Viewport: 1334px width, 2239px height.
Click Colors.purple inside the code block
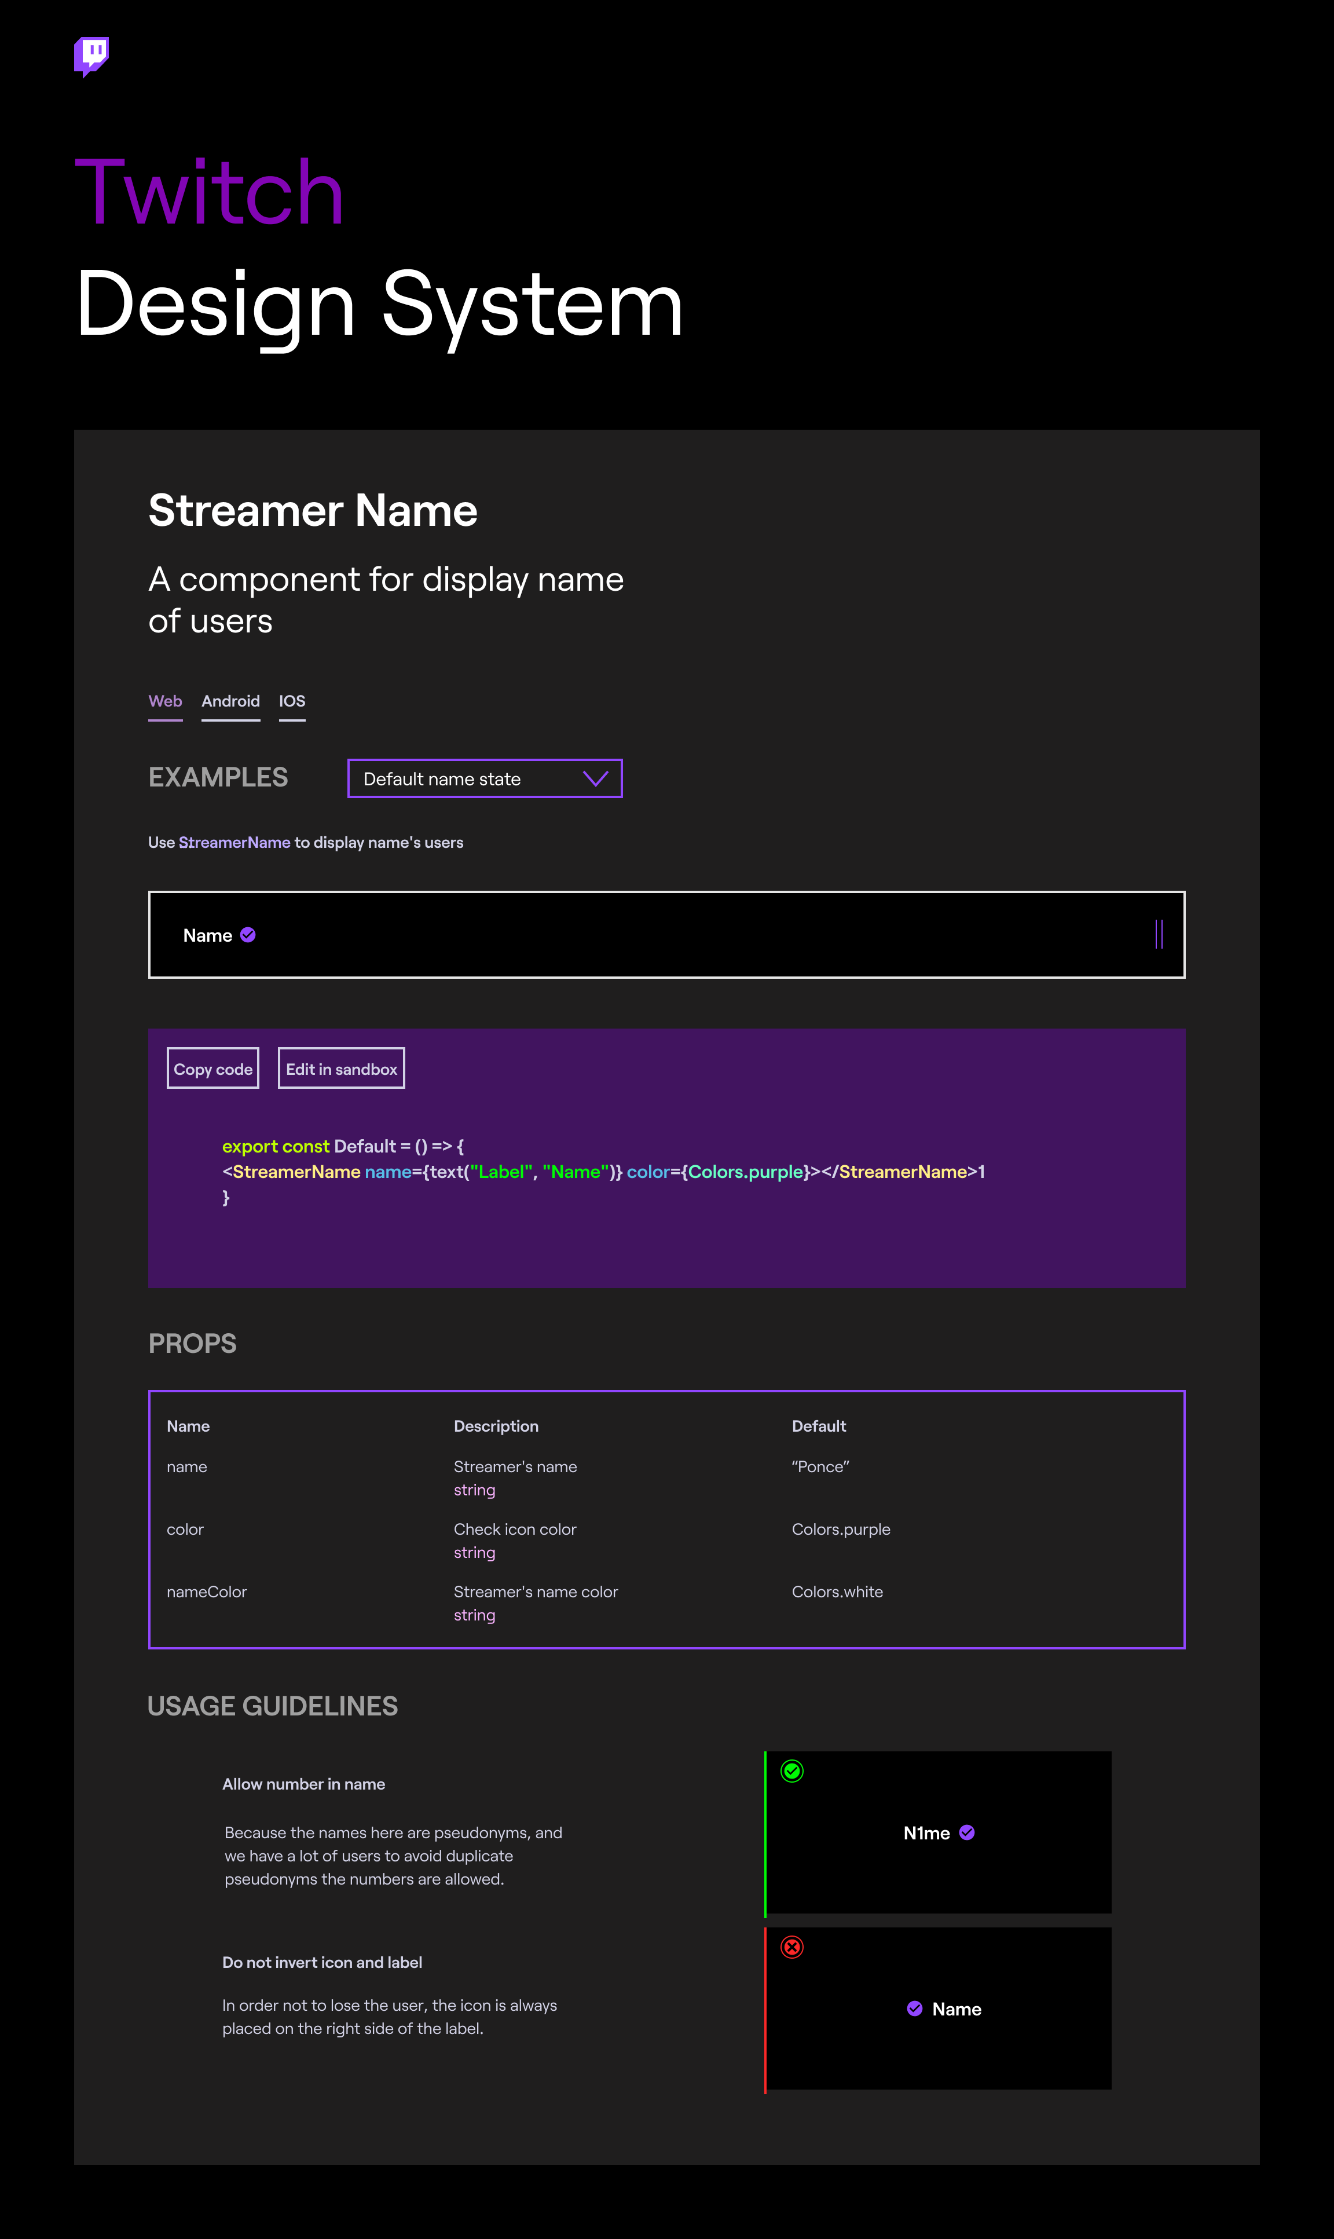pos(745,1172)
